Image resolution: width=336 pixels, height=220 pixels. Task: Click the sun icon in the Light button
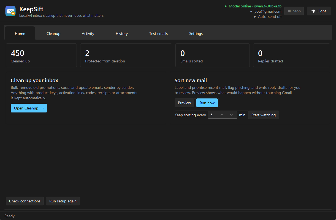pos(313,11)
